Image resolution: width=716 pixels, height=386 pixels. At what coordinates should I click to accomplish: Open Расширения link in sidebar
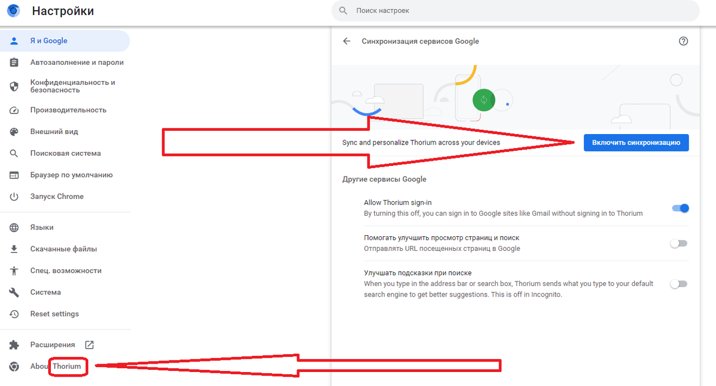point(65,345)
